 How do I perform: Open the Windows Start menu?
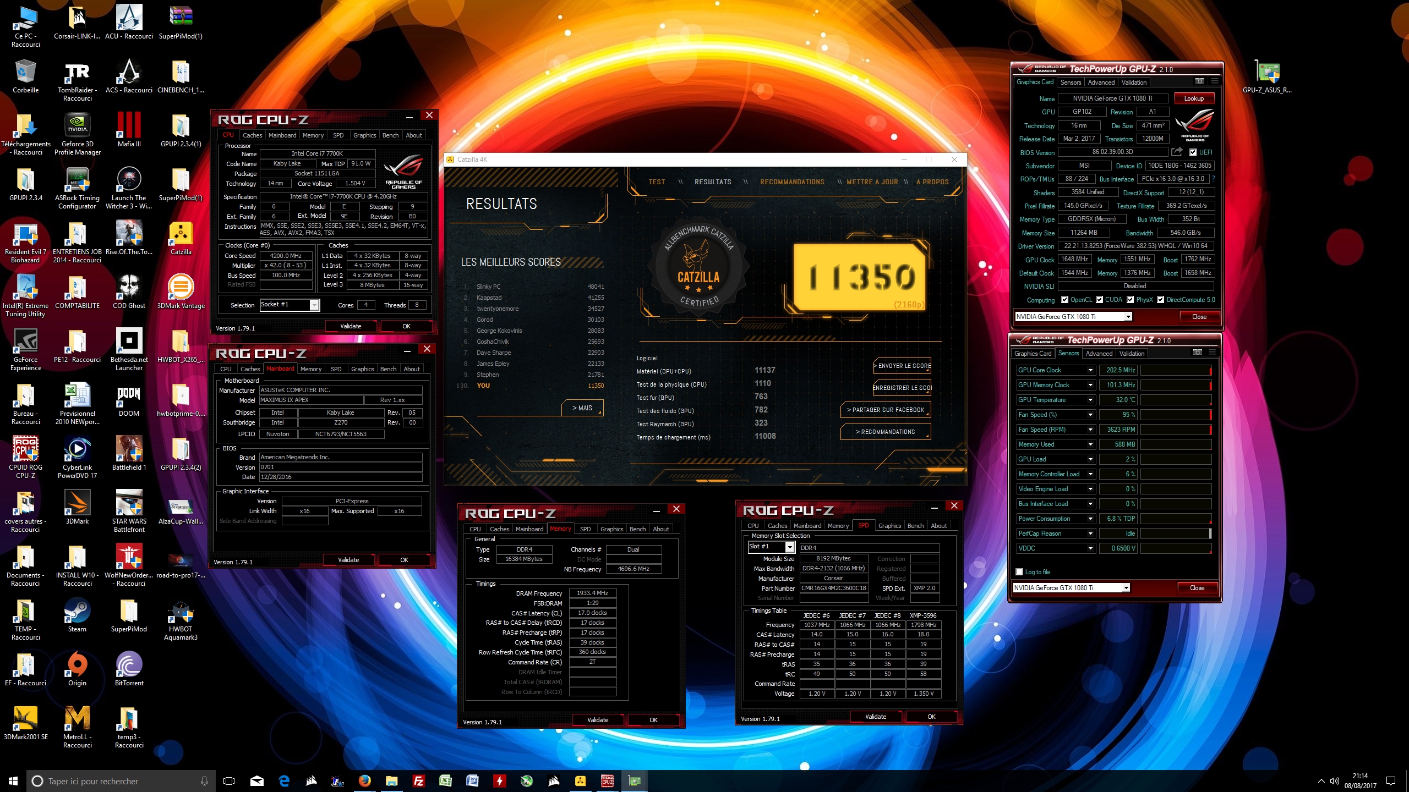click(13, 781)
